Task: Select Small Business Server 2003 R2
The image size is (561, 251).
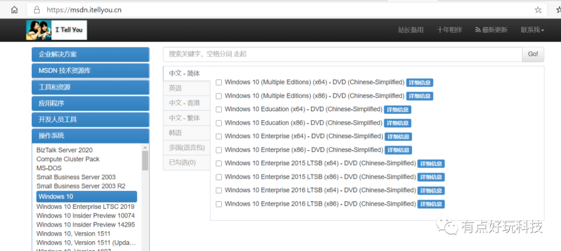Action: [81, 186]
